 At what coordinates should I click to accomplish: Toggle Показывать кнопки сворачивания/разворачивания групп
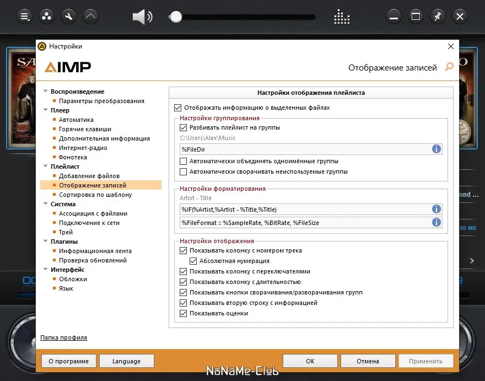point(183,292)
